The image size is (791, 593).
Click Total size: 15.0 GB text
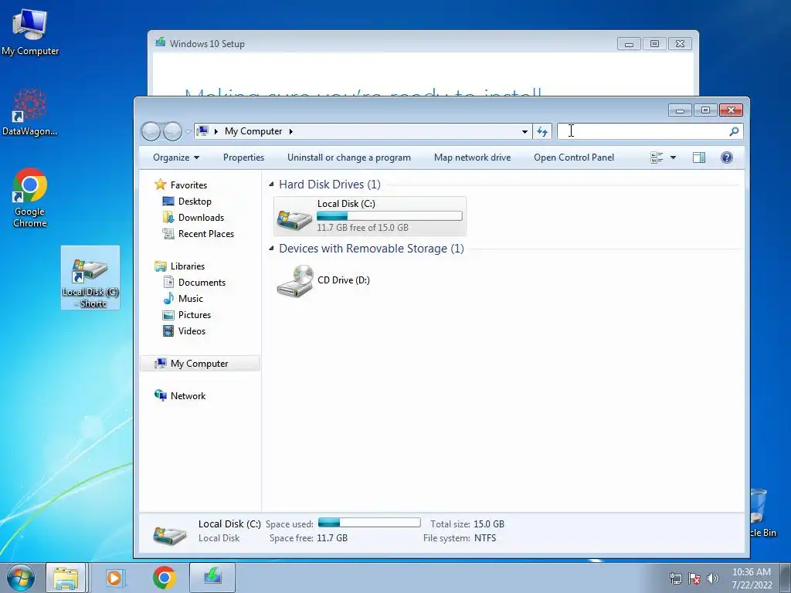pyautogui.click(x=467, y=524)
